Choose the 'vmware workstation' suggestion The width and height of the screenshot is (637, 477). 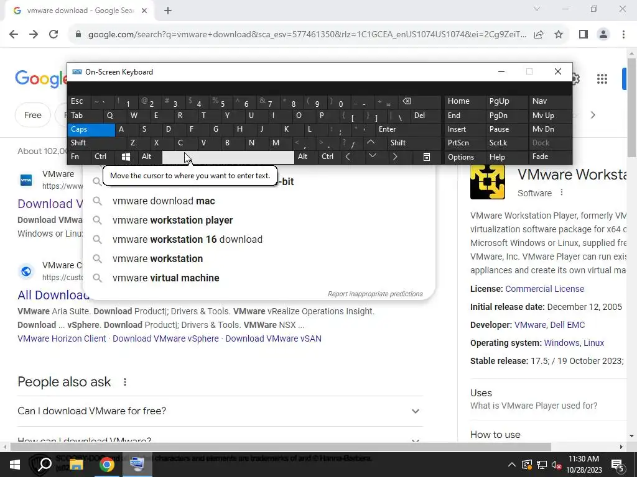tap(259, 259)
